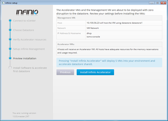Go to the Connect to vCenter step label
Image resolution: width=168 pixels, height=121 pixels.
pyautogui.click(x=24, y=20)
